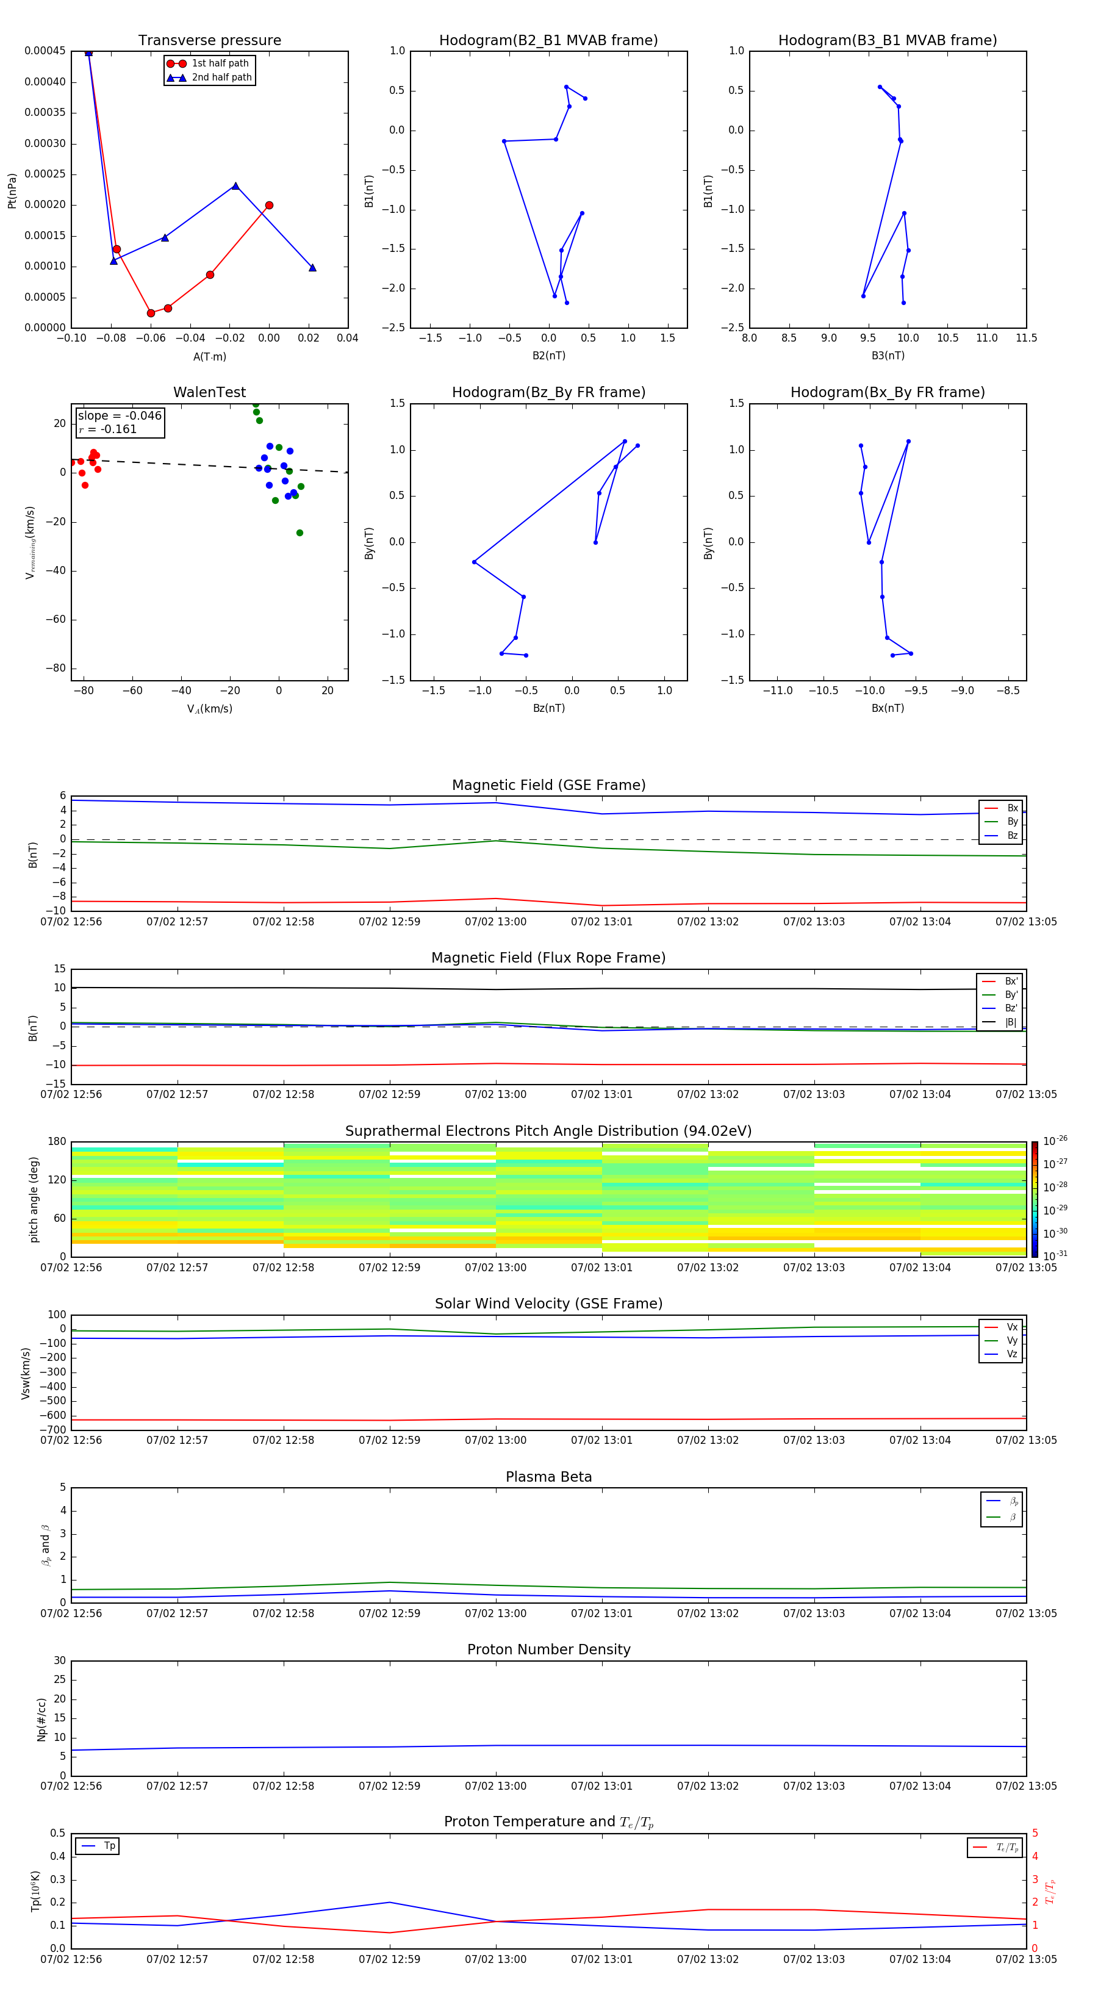Select '1st half path' legend entry

pyautogui.click(x=208, y=63)
